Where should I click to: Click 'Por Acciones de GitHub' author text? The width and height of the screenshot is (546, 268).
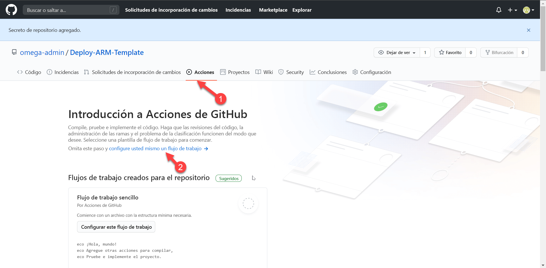(x=99, y=205)
